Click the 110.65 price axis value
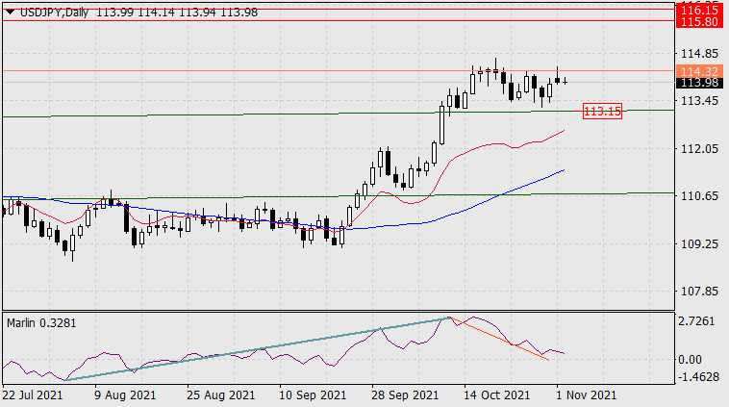Screen dimensions: 729x407 click(x=699, y=196)
